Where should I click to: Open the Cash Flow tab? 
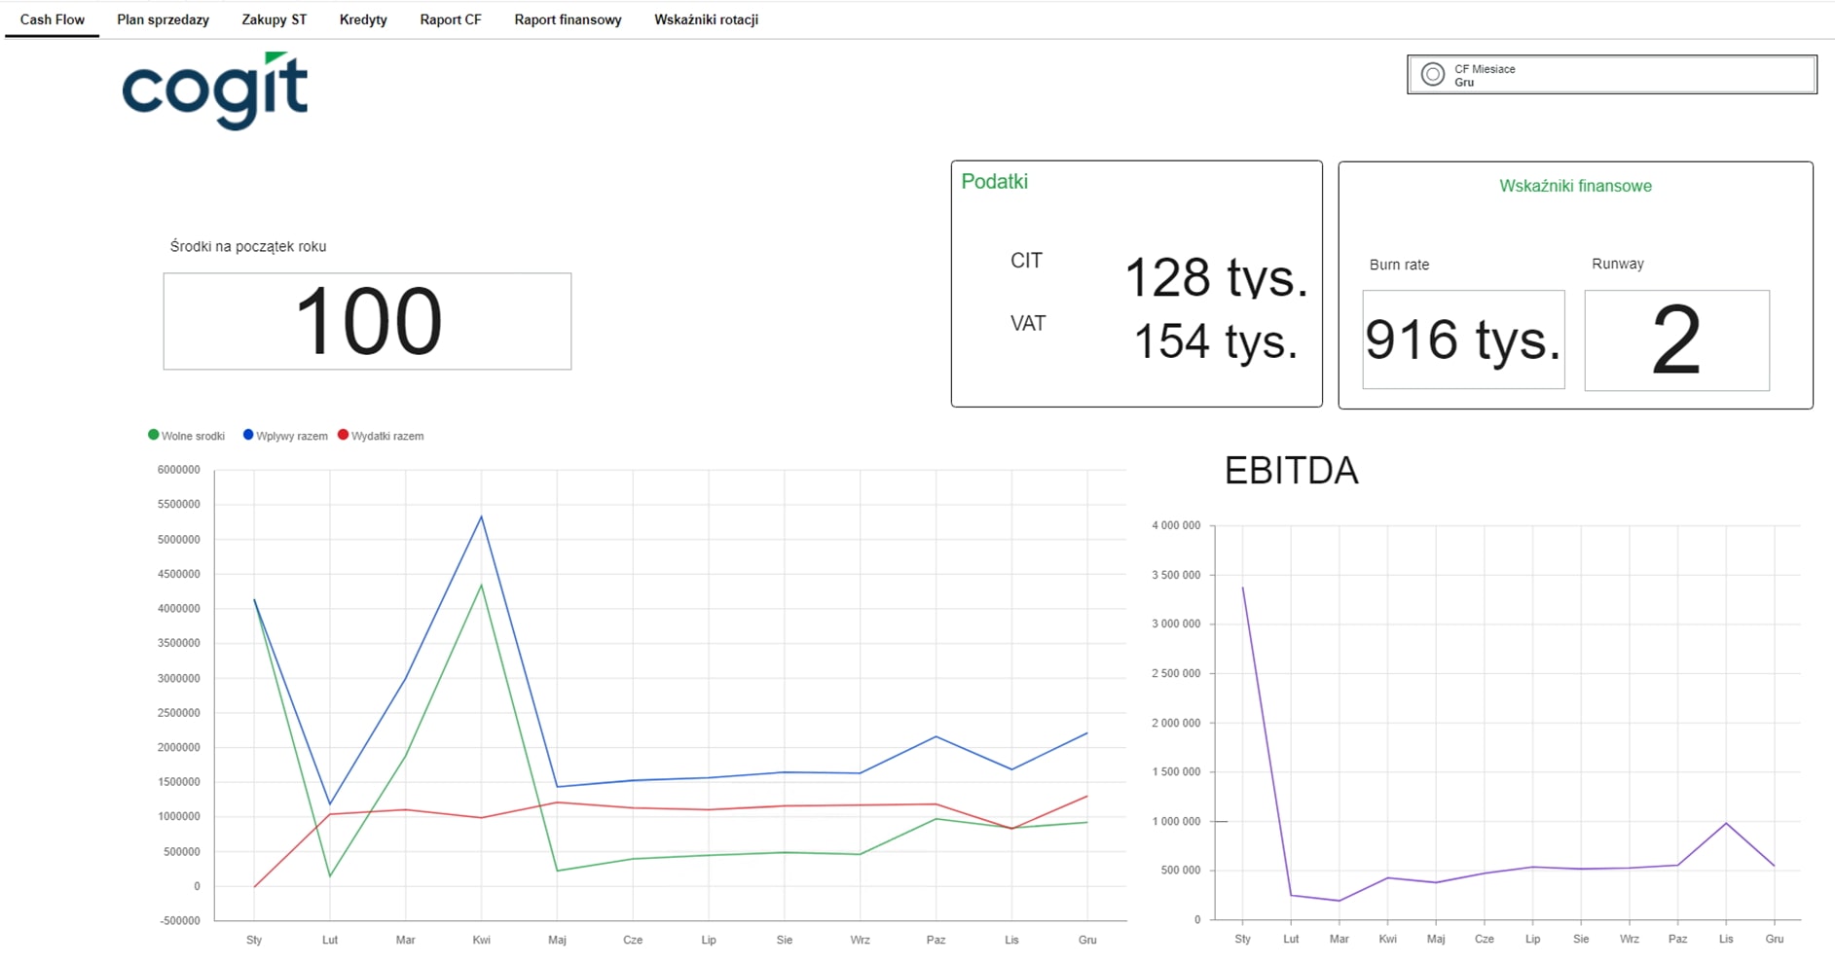click(53, 19)
